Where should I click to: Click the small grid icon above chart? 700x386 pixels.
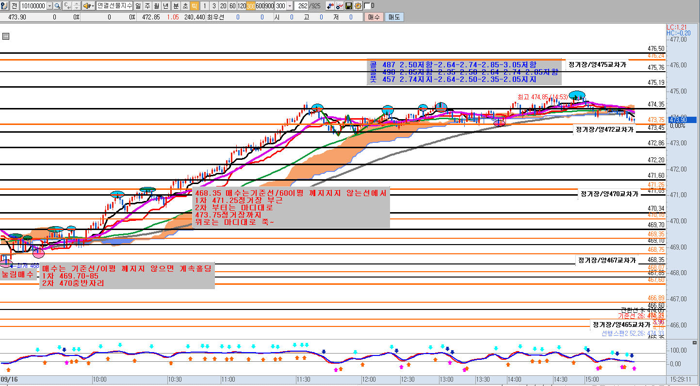pos(5,36)
